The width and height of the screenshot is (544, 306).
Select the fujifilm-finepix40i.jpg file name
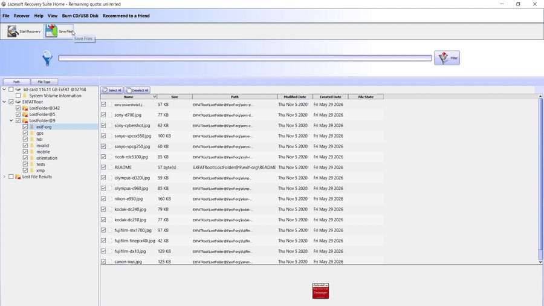click(135, 241)
